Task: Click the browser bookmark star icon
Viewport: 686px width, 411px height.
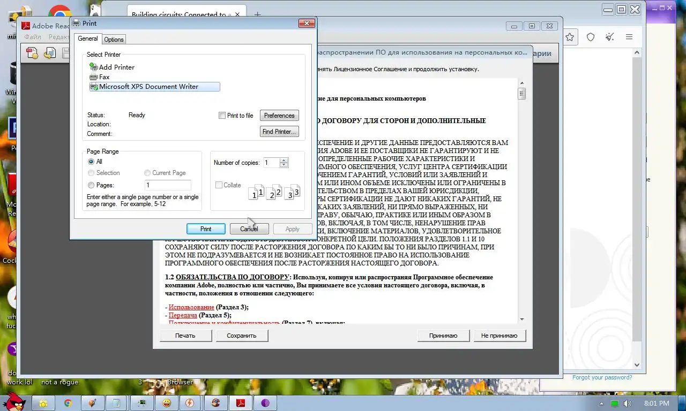Action: click(570, 37)
